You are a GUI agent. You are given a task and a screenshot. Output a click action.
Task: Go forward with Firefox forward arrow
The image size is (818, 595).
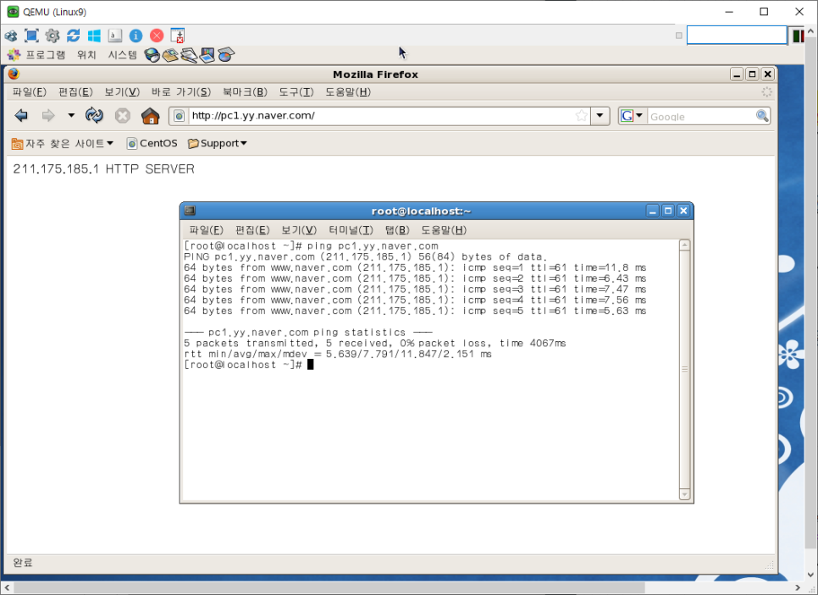[48, 115]
